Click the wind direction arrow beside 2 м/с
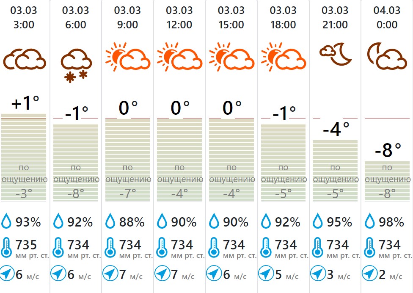Image resolution: width=413 pixels, height=293 pixels. tap(369, 274)
